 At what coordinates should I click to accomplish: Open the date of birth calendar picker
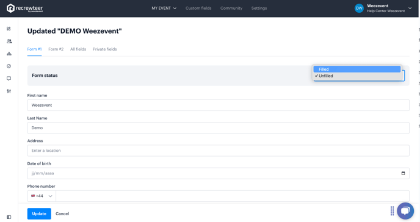click(403, 173)
